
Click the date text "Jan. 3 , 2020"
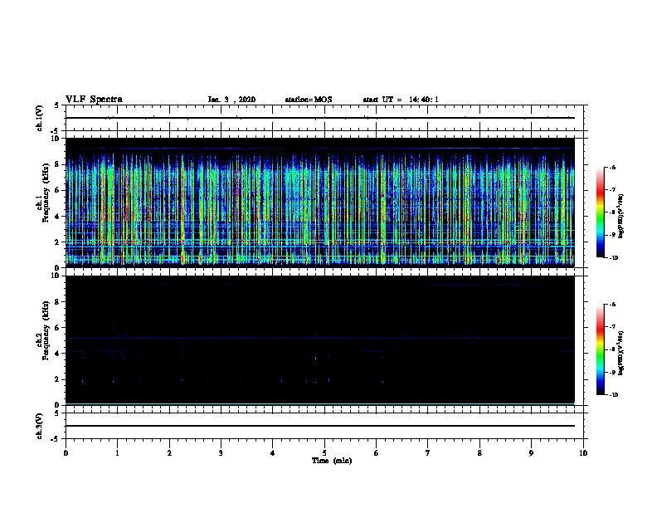pyautogui.click(x=231, y=100)
